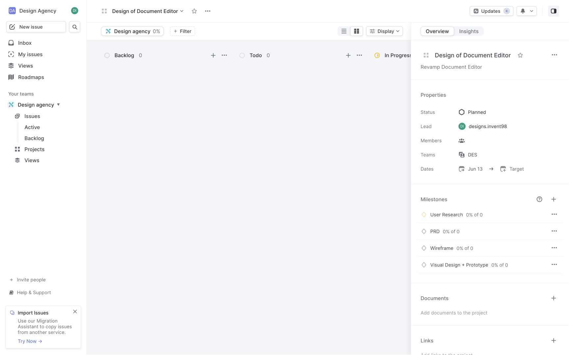Switch to the Insights tab
This screenshot has height=355, width=569.
[x=469, y=31]
